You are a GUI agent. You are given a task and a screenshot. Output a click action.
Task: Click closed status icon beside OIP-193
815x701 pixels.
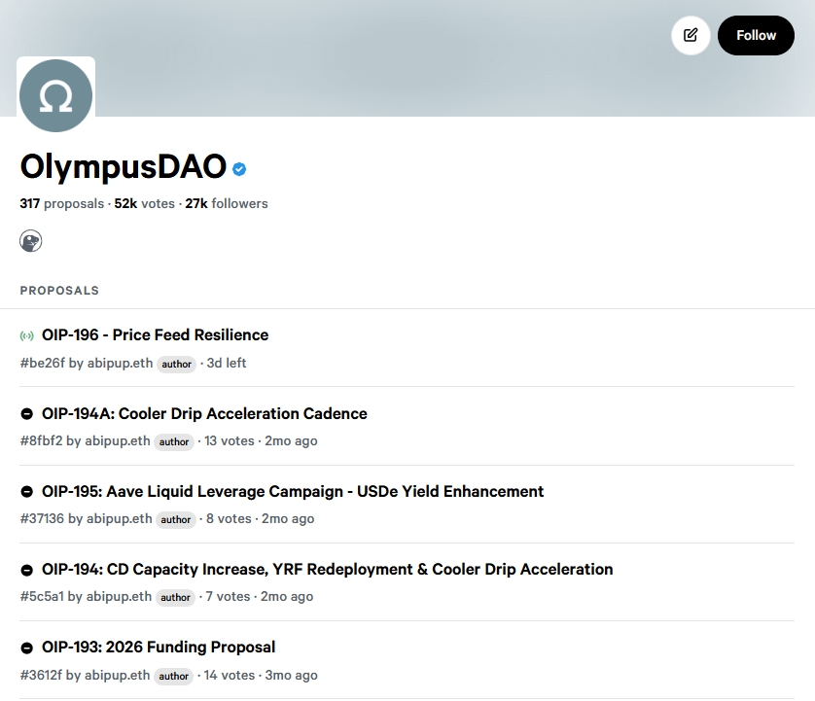26,648
